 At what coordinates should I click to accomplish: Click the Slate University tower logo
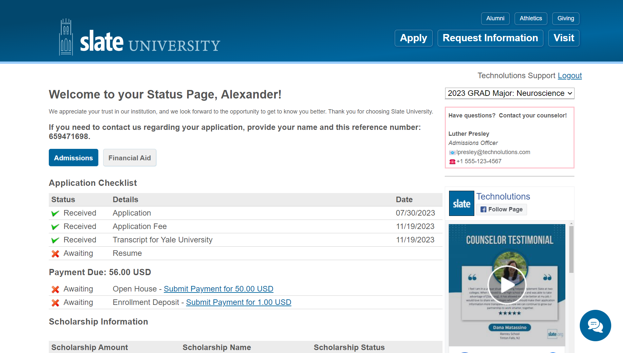[66, 37]
